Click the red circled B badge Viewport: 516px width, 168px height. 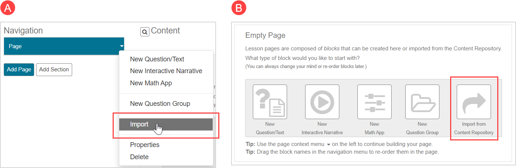tap(239, 8)
